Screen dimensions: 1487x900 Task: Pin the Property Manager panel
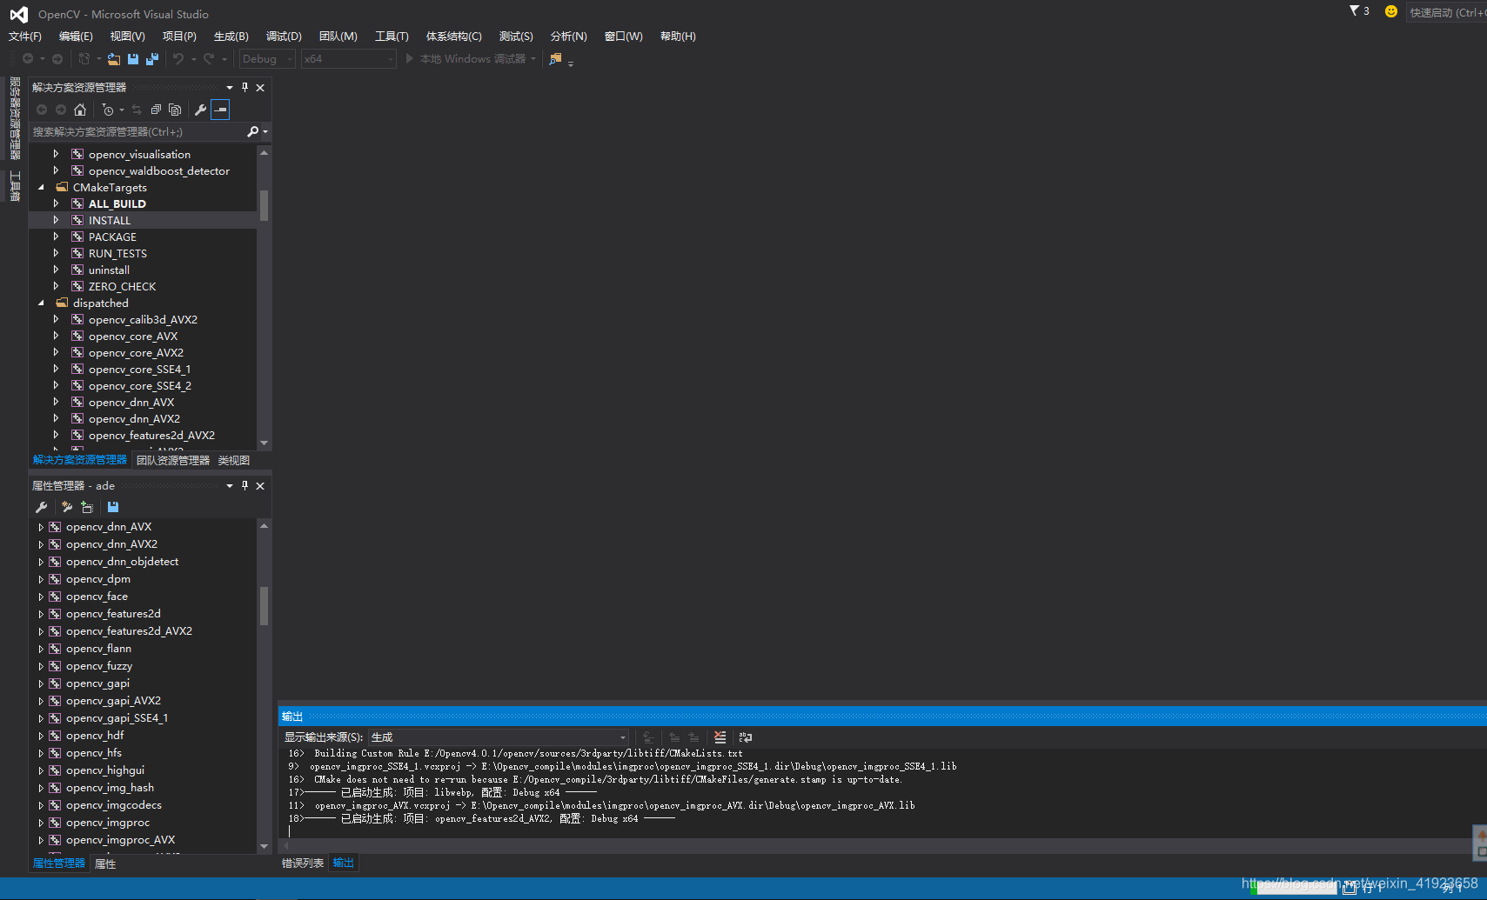[x=245, y=485]
